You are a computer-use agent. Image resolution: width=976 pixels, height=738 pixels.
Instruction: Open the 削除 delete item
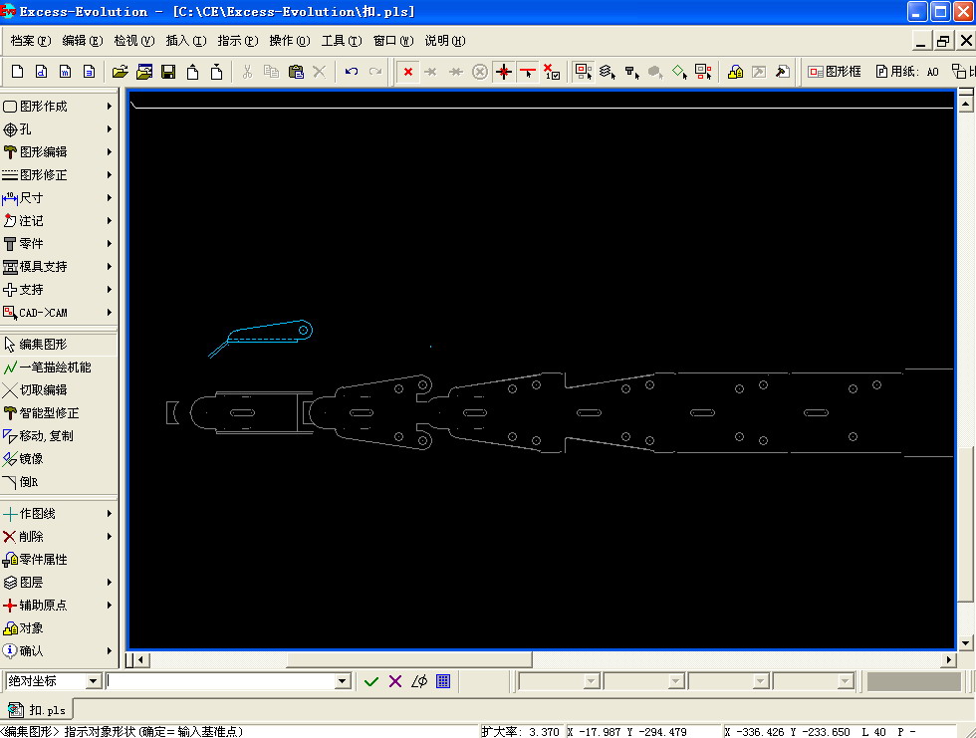pyautogui.click(x=59, y=537)
